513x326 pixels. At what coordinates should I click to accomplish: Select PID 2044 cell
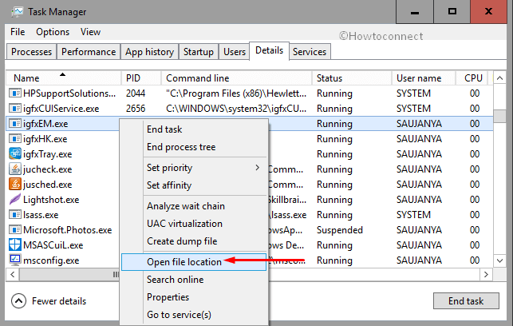coord(136,93)
